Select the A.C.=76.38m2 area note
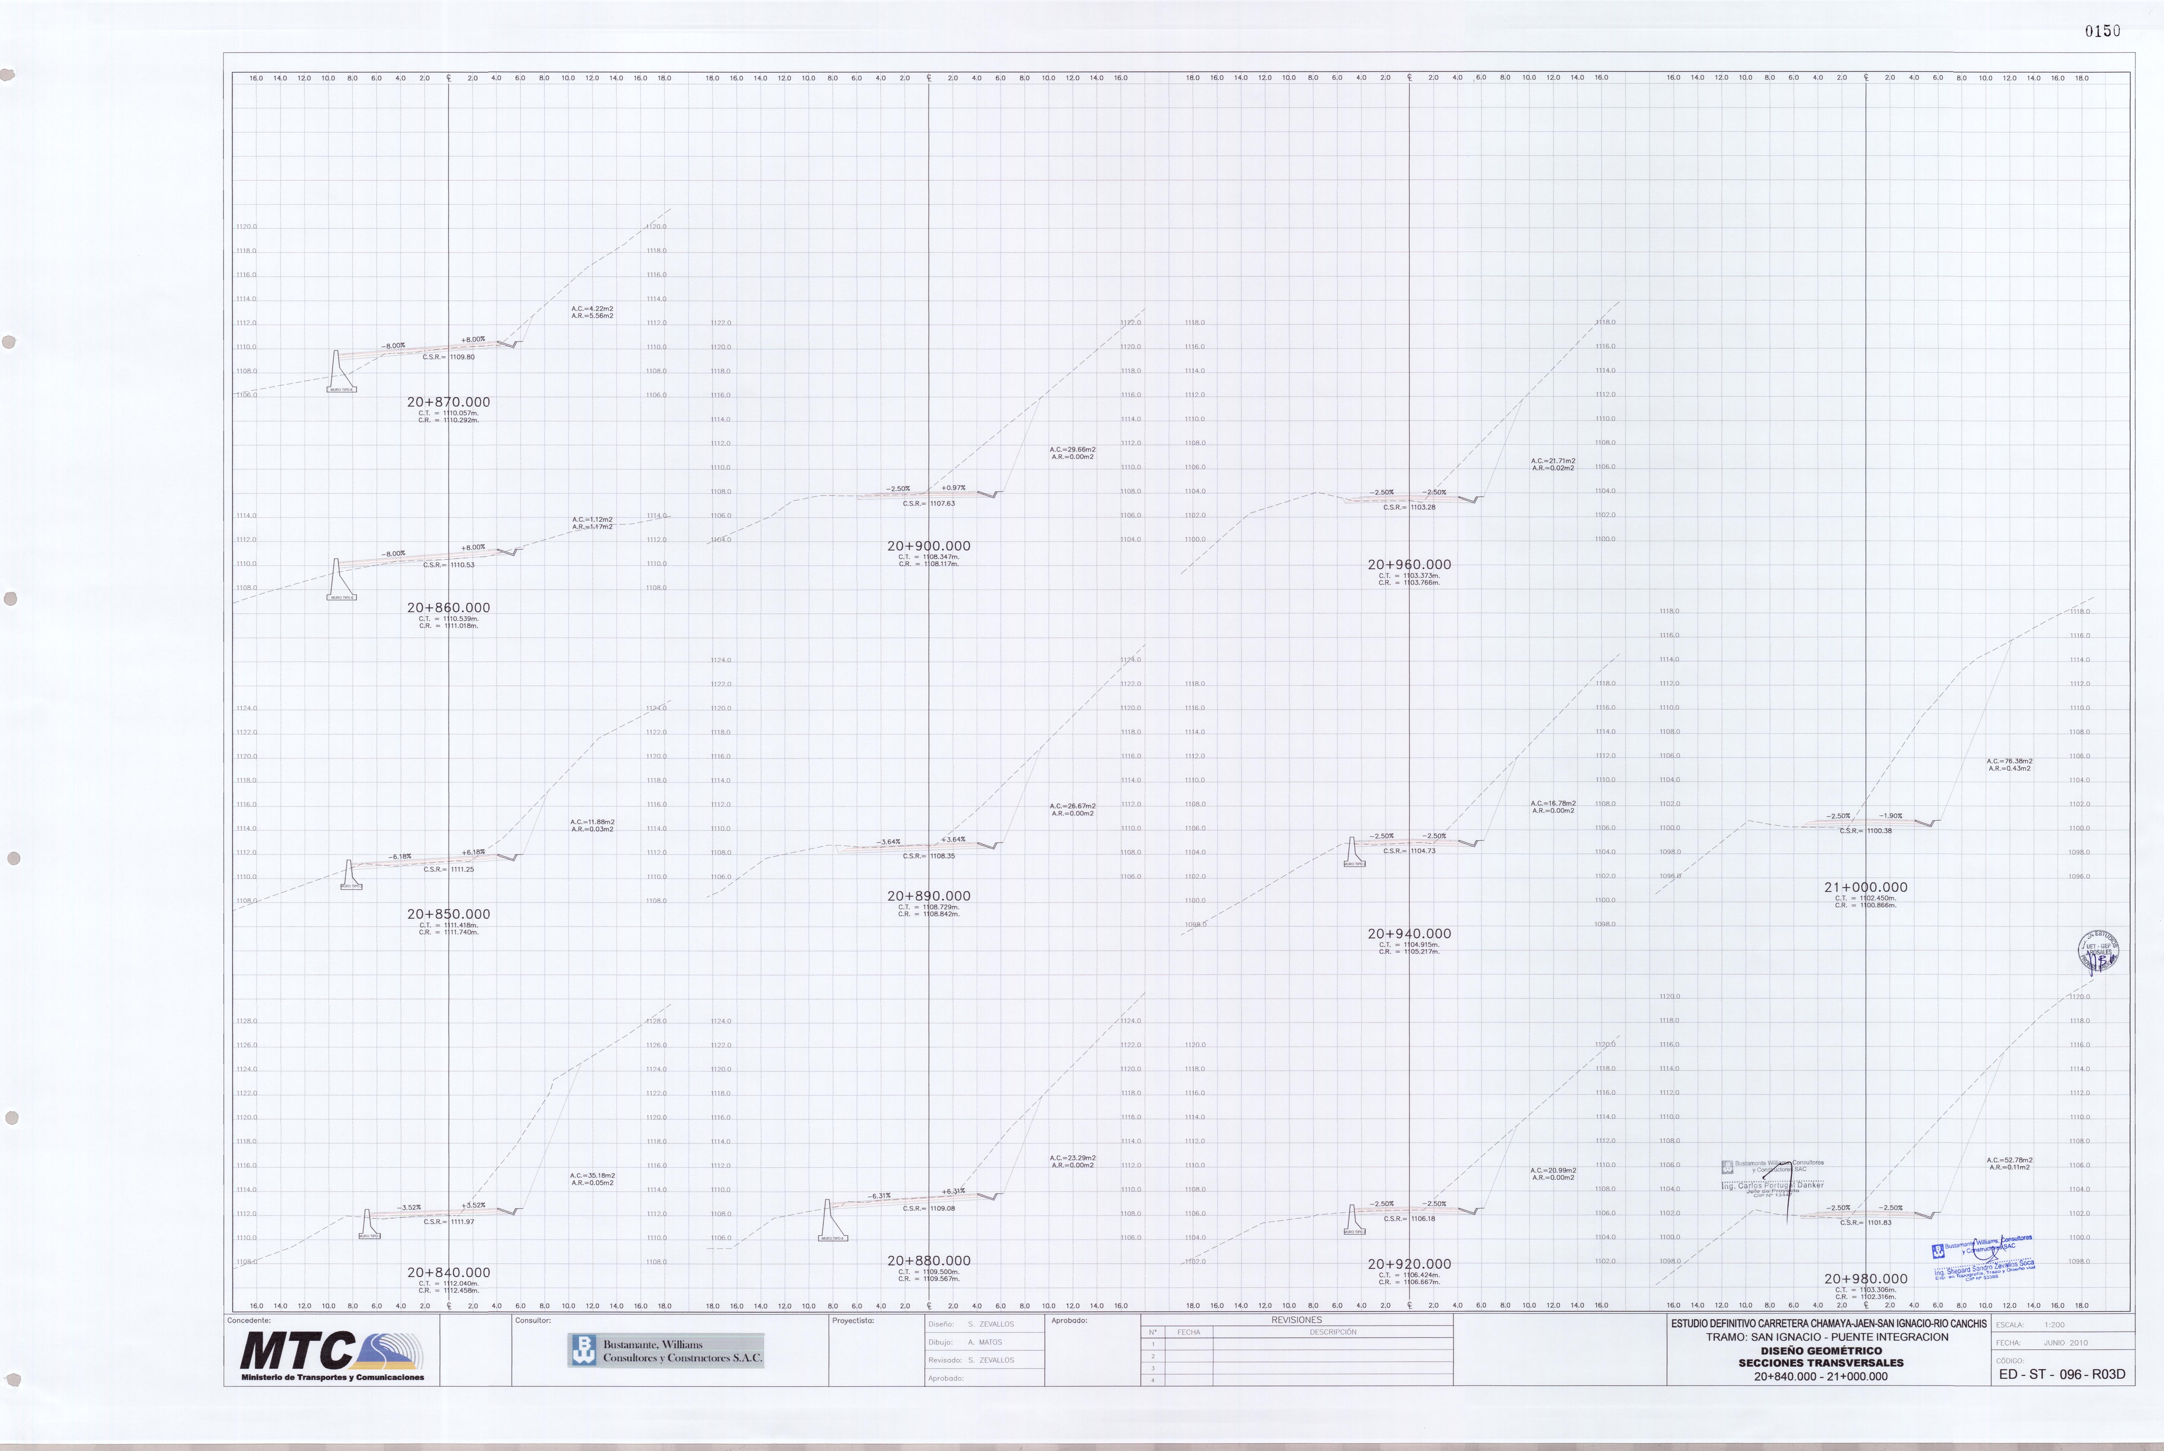The image size is (2164, 1451). [2010, 762]
